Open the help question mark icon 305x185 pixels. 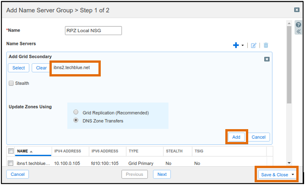point(299,25)
